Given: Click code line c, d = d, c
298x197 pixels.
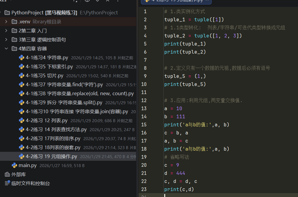Looking at the screenshot, I should tap(181, 181).
